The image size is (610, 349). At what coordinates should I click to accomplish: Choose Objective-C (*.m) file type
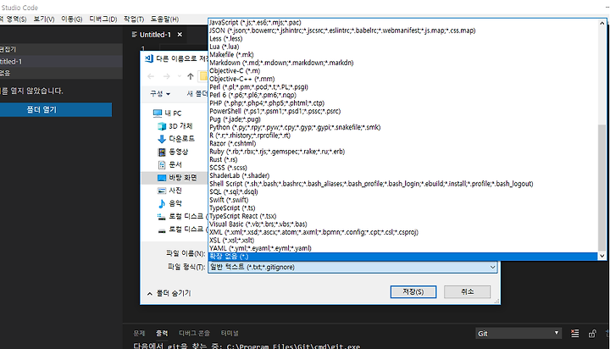pos(403,71)
